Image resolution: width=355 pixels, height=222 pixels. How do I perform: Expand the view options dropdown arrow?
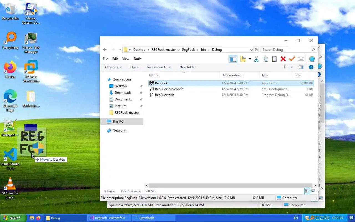point(292,67)
